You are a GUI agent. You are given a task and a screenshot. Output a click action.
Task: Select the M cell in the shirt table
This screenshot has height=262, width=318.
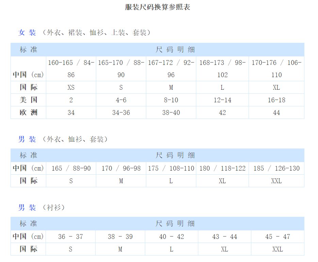[120, 249]
